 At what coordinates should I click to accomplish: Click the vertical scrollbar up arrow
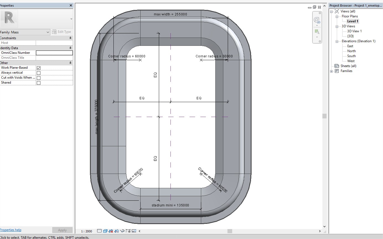point(324,6)
